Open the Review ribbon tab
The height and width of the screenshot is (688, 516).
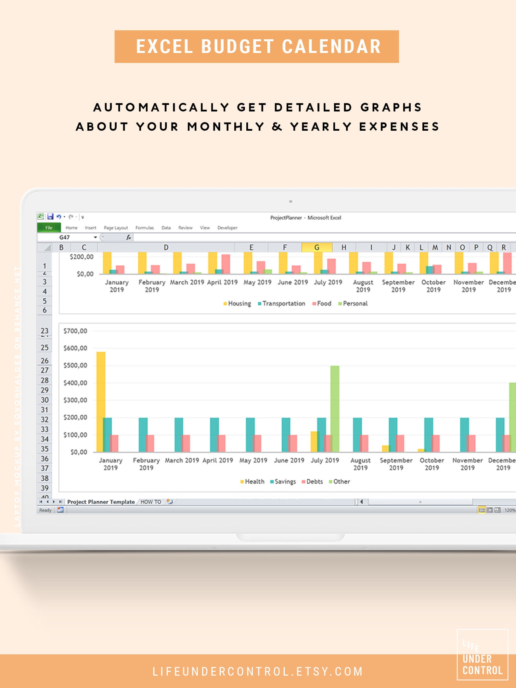click(185, 228)
